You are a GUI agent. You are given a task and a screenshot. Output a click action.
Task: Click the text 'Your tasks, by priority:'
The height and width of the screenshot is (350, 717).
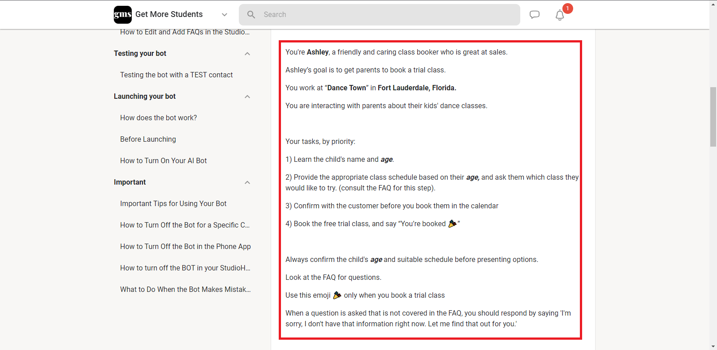coord(320,142)
